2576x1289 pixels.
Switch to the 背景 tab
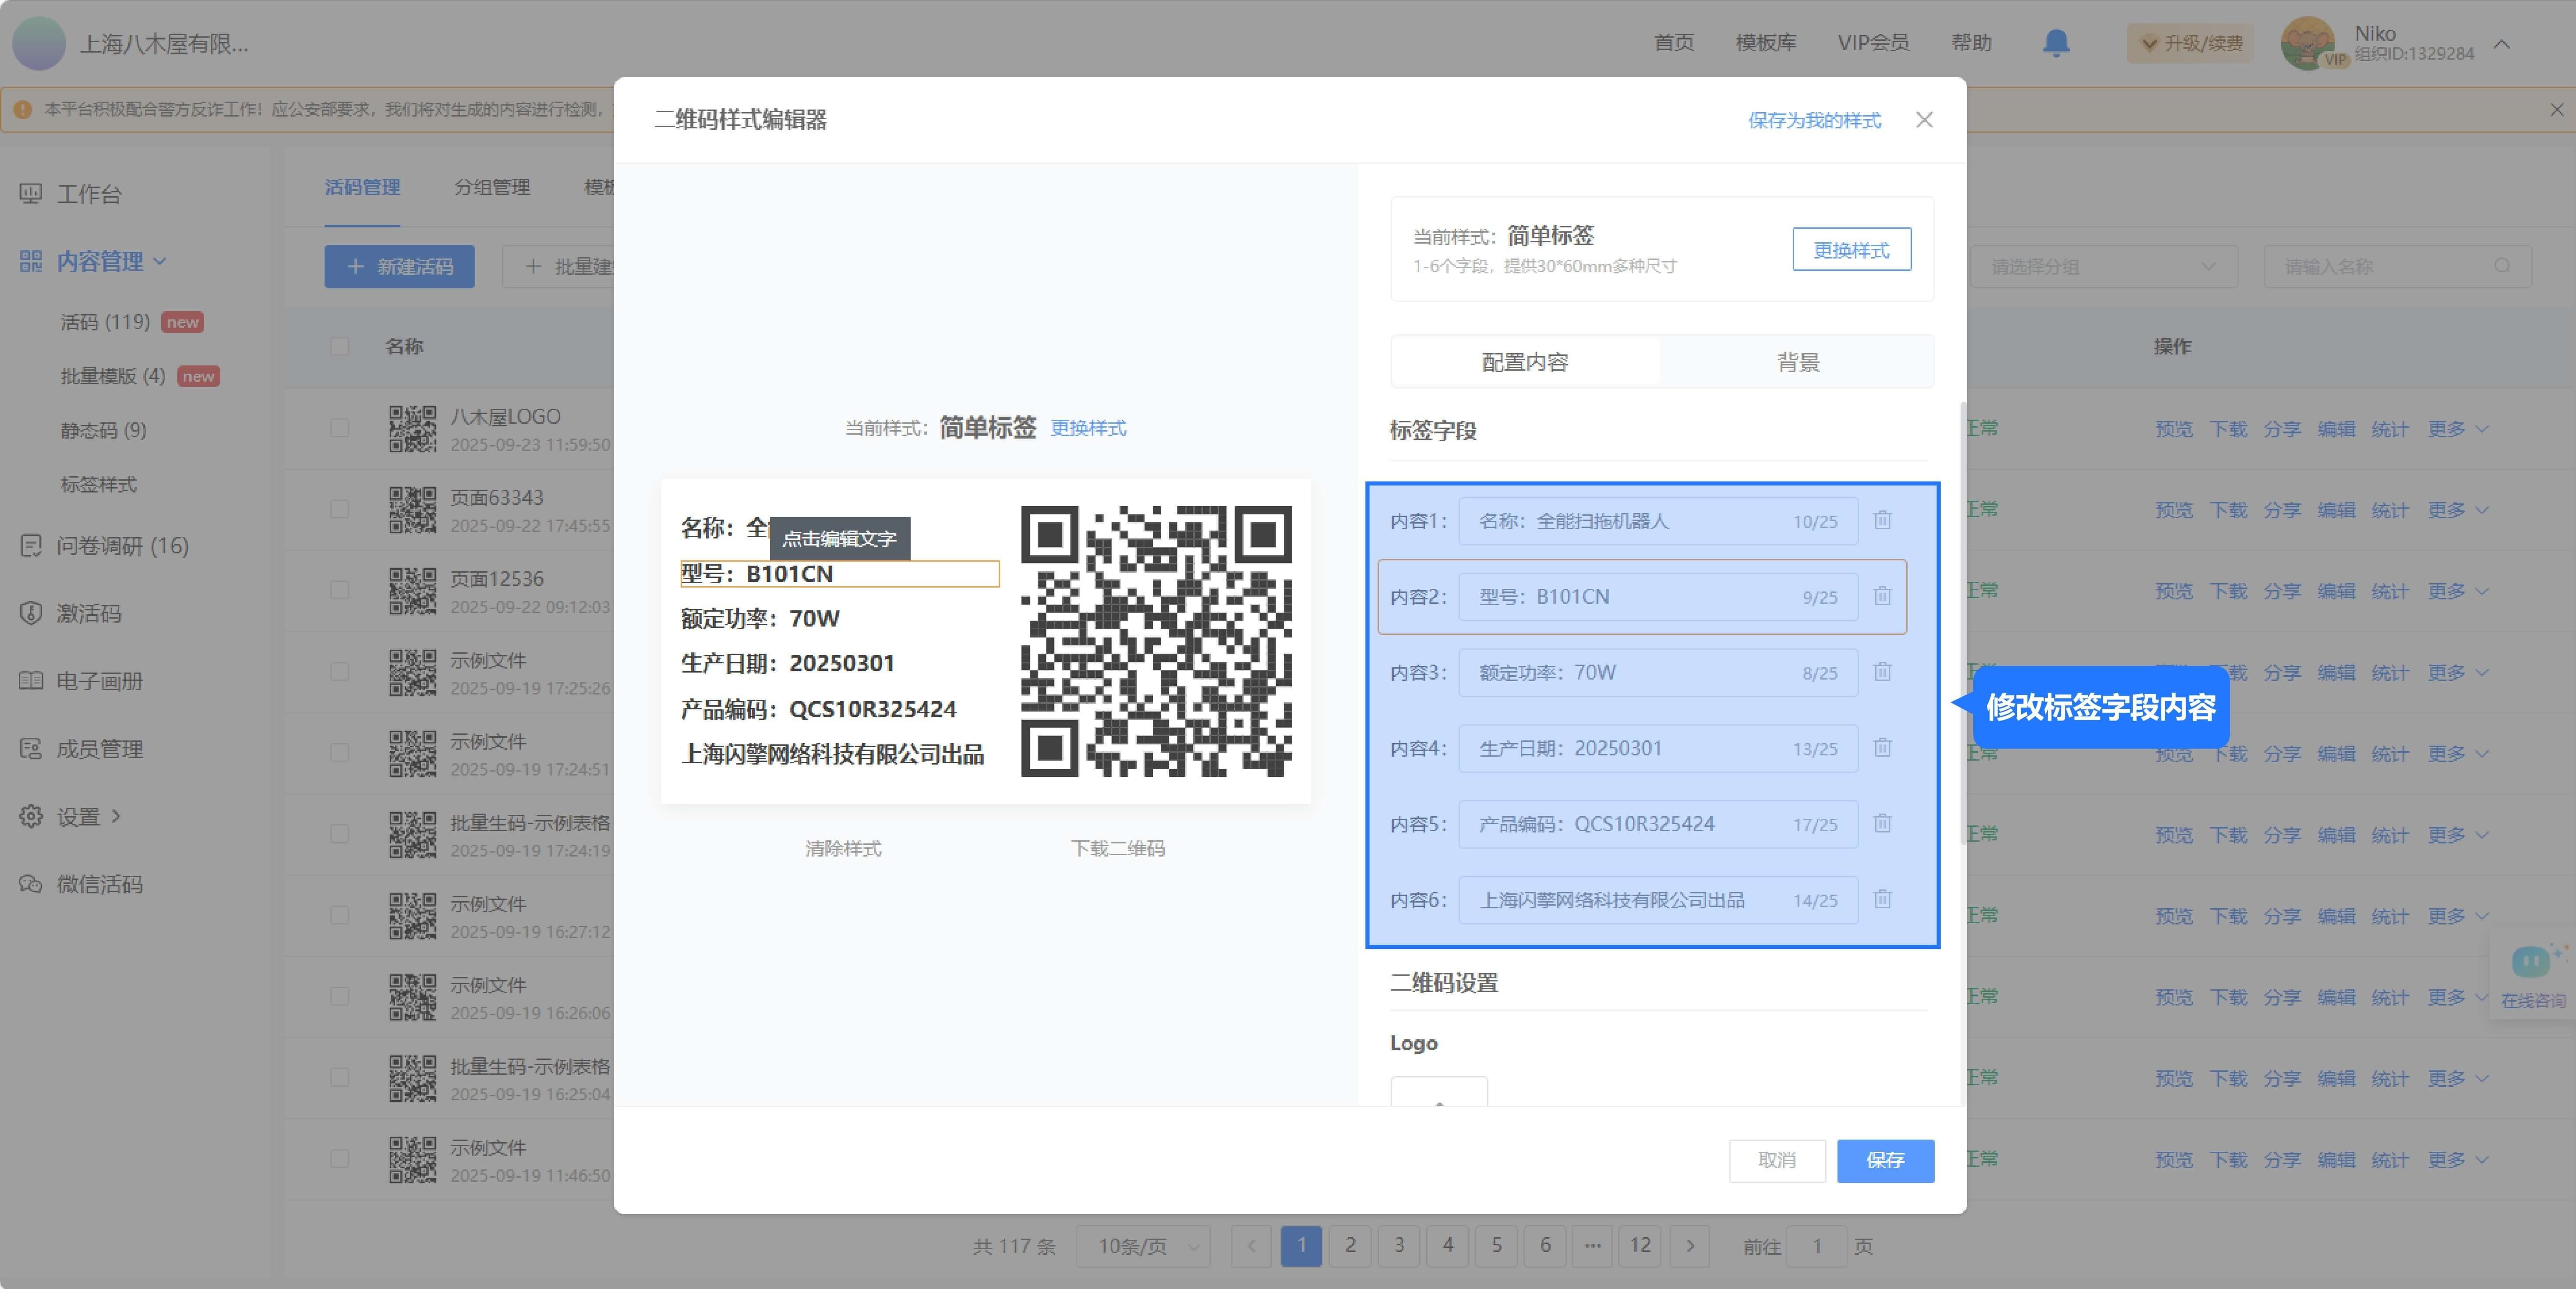(x=1797, y=362)
